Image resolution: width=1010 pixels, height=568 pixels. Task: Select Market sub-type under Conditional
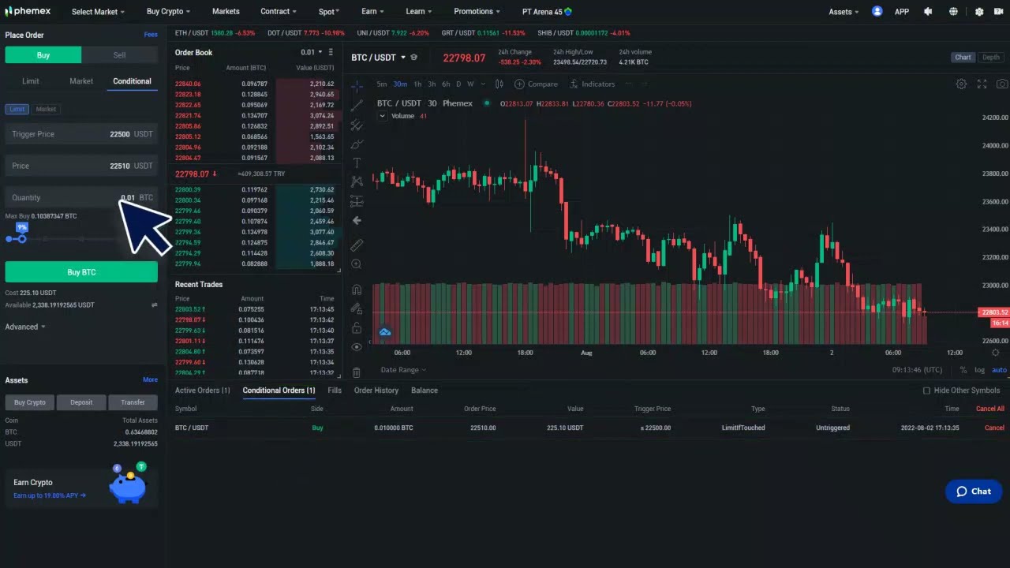click(x=46, y=109)
